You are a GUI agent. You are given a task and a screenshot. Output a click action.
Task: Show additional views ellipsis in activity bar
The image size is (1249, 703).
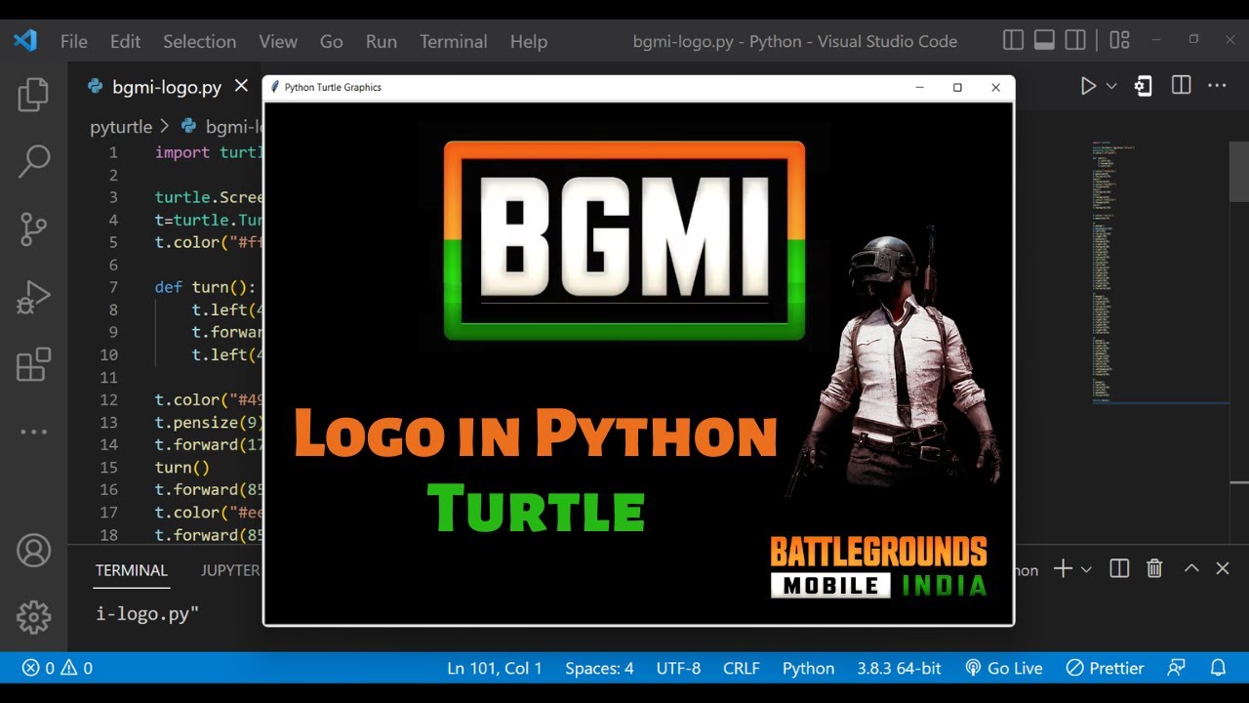(x=33, y=432)
